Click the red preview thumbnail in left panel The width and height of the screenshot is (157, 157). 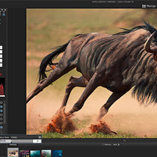coord(2,87)
